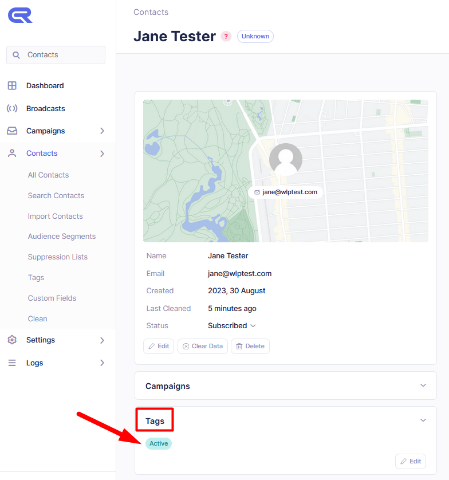This screenshot has height=480, width=449.
Task: Expand the Logs sidebar chevron
Action: 102,363
